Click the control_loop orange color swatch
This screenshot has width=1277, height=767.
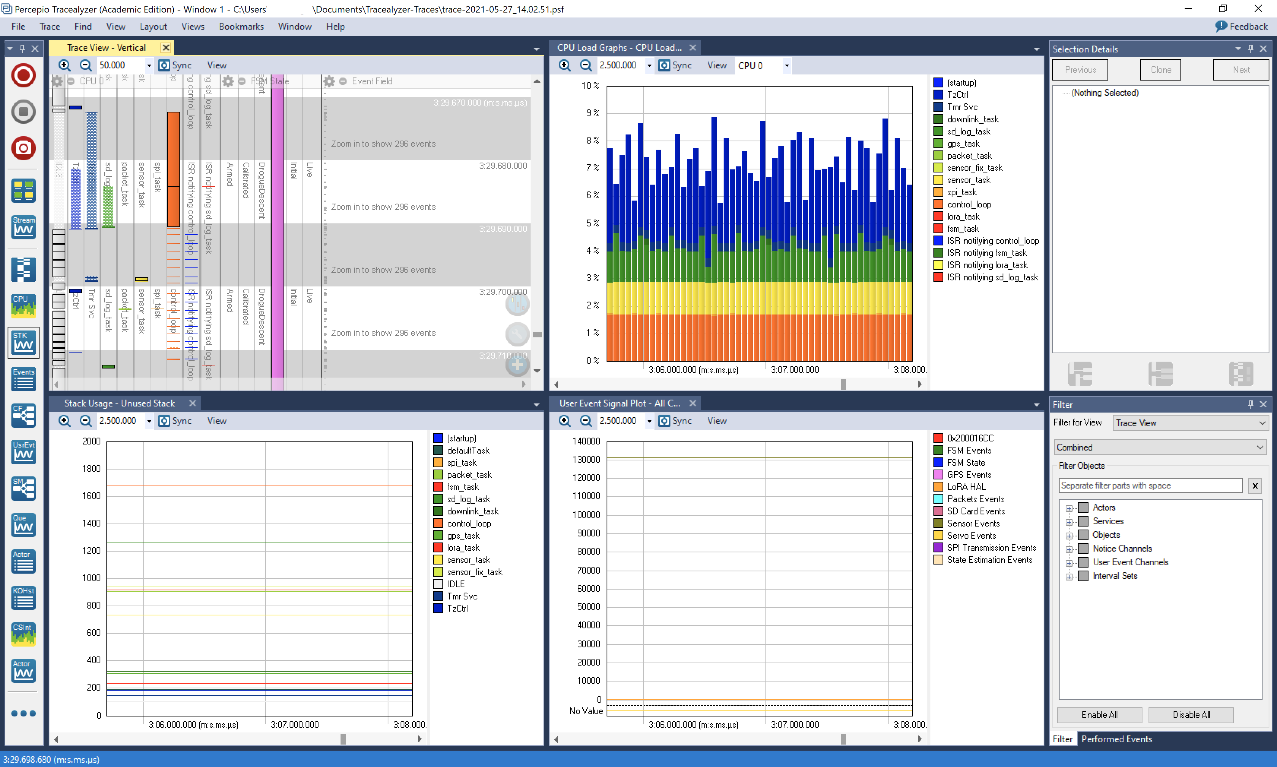pyautogui.click(x=938, y=205)
